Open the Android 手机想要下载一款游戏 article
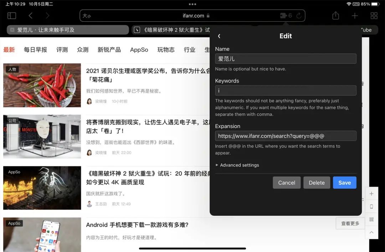This screenshot has width=385, height=252. click(x=137, y=225)
